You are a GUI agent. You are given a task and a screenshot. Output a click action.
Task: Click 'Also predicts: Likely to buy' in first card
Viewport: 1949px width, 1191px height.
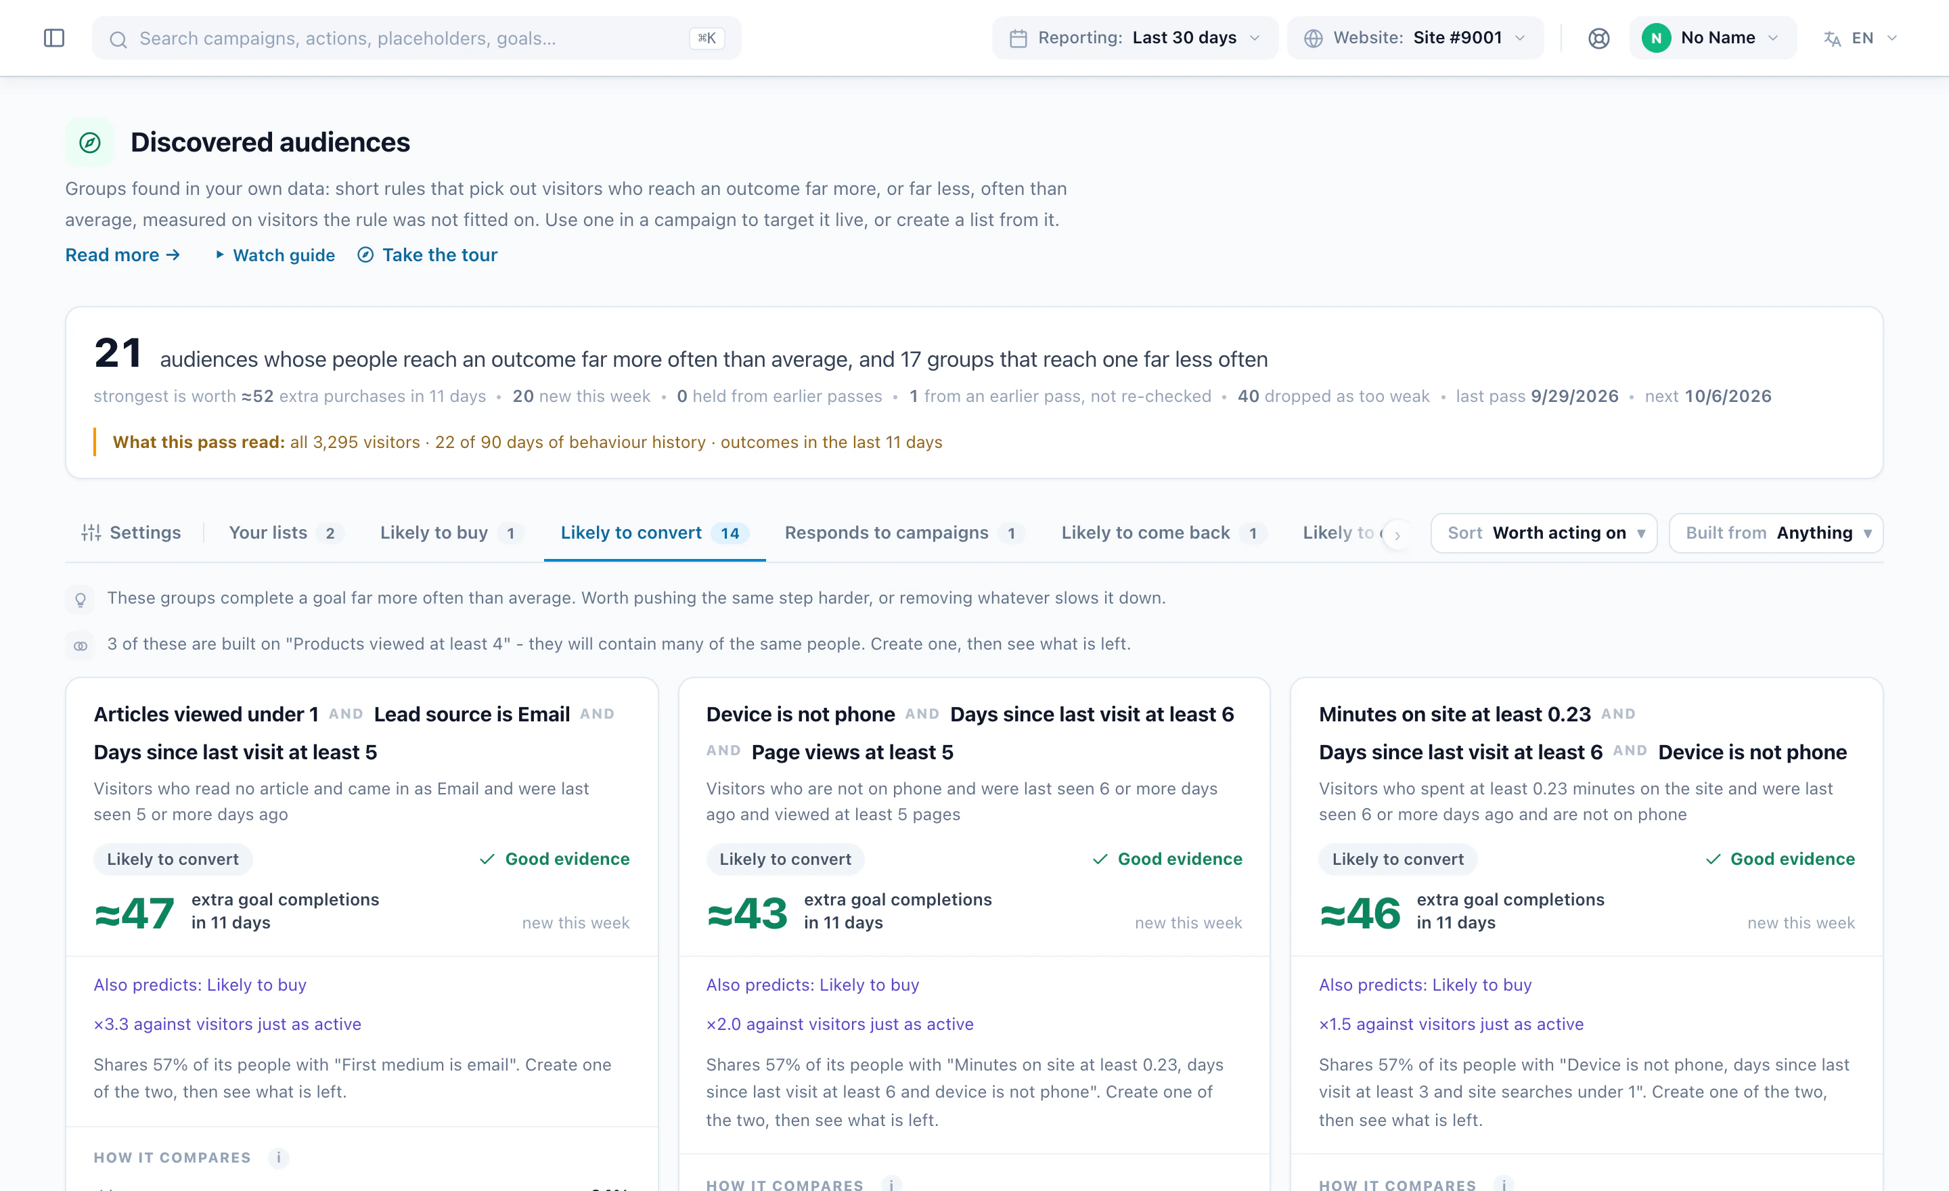(200, 985)
